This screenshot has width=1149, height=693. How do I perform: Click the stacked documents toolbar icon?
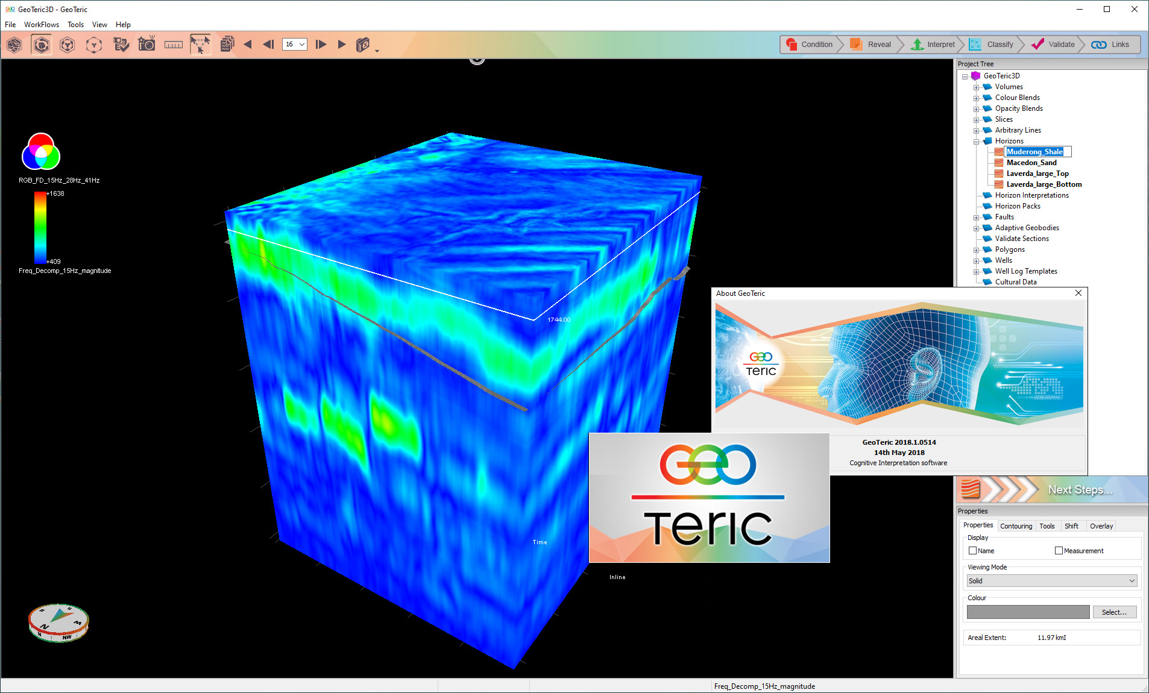pos(227,44)
